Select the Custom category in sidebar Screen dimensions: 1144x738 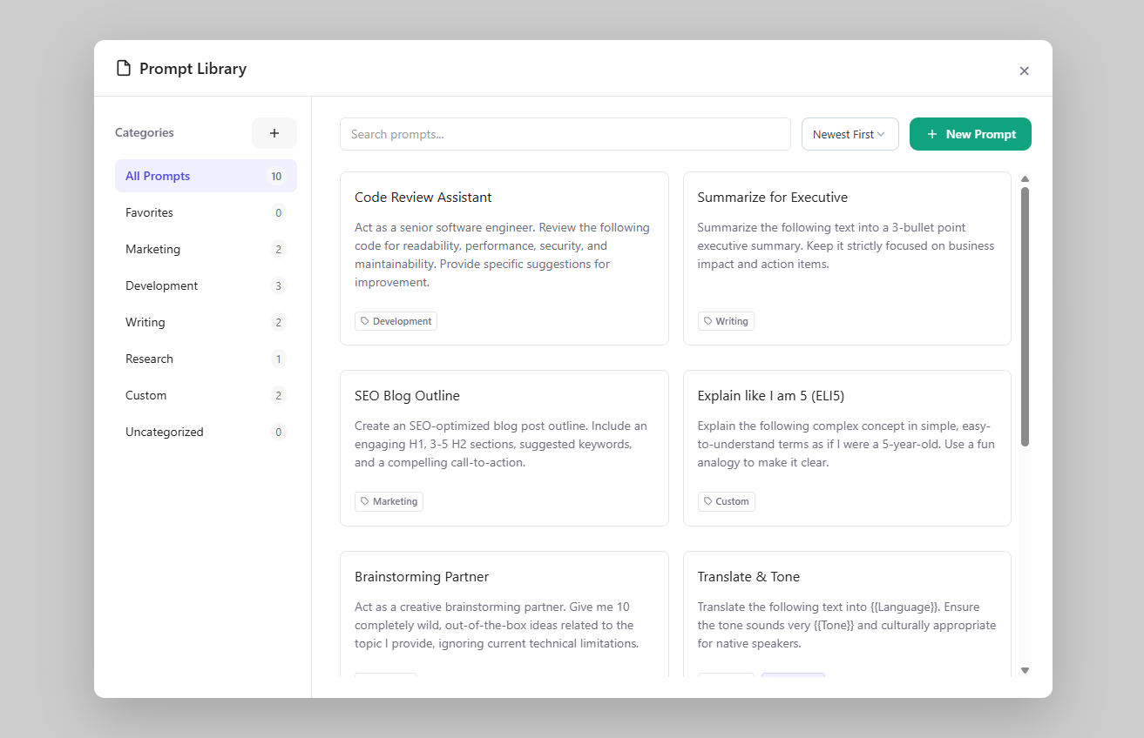(206, 395)
